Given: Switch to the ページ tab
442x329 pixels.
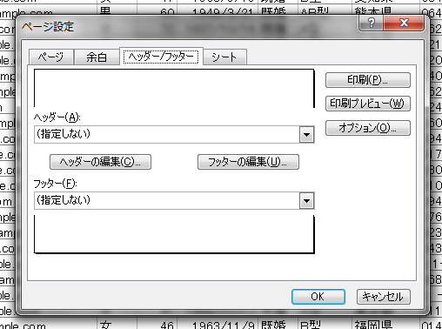Looking at the screenshot, I should coord(50,57).
